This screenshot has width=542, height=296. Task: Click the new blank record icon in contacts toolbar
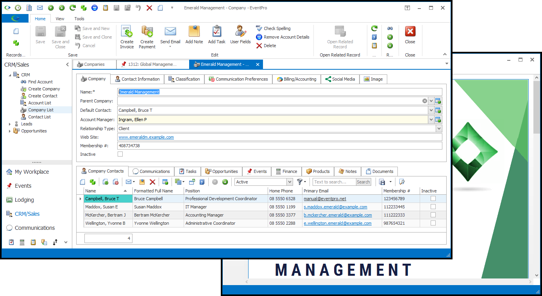[x=82, y=182]
